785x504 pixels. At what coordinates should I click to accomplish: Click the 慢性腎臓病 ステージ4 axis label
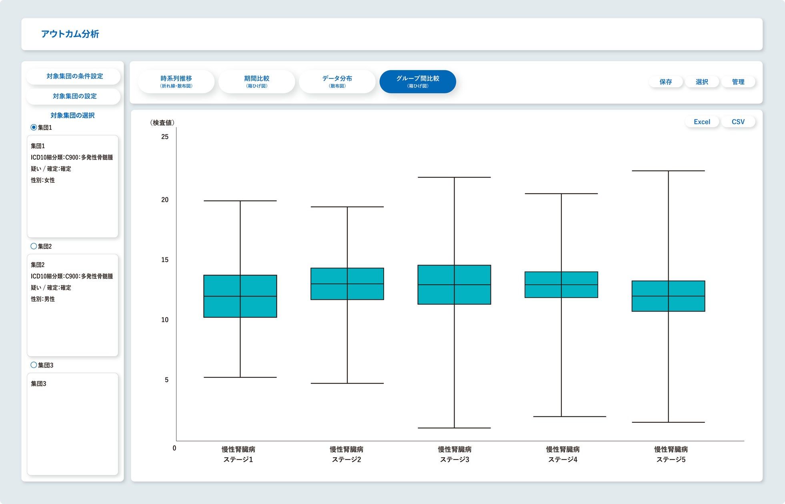563,454
